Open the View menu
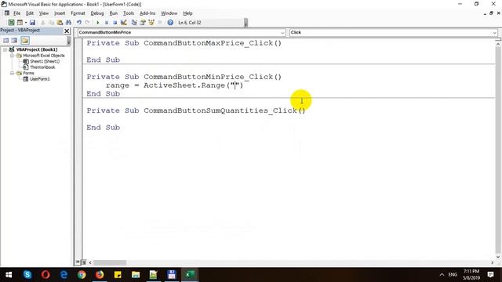Viewport: 502px width, 282px height. (44, 13)
